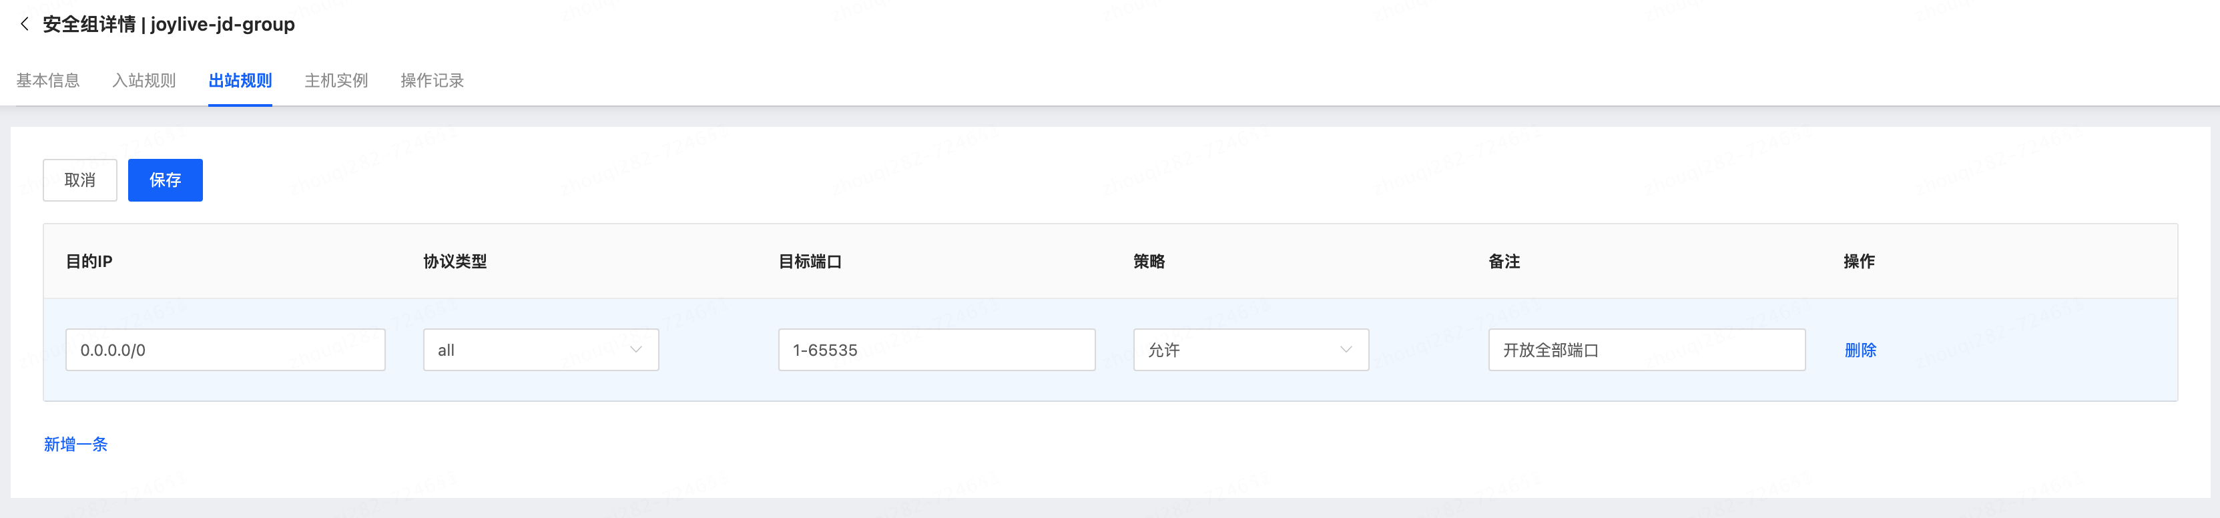Image resolution: width=2220 pixels, height=518 pixels.
Task: Add a rule with 新增一条 link
Action: (76, 444)
